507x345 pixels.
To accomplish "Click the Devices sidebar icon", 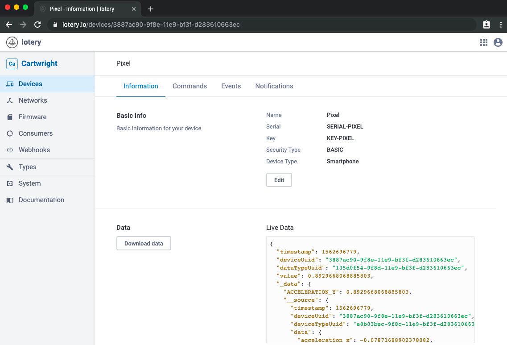I will click(x=10, y=84).
